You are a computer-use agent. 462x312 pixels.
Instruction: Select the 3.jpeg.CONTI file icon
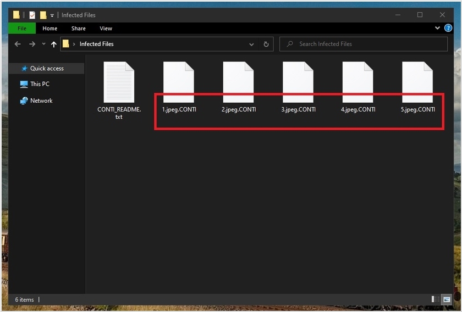298,82
